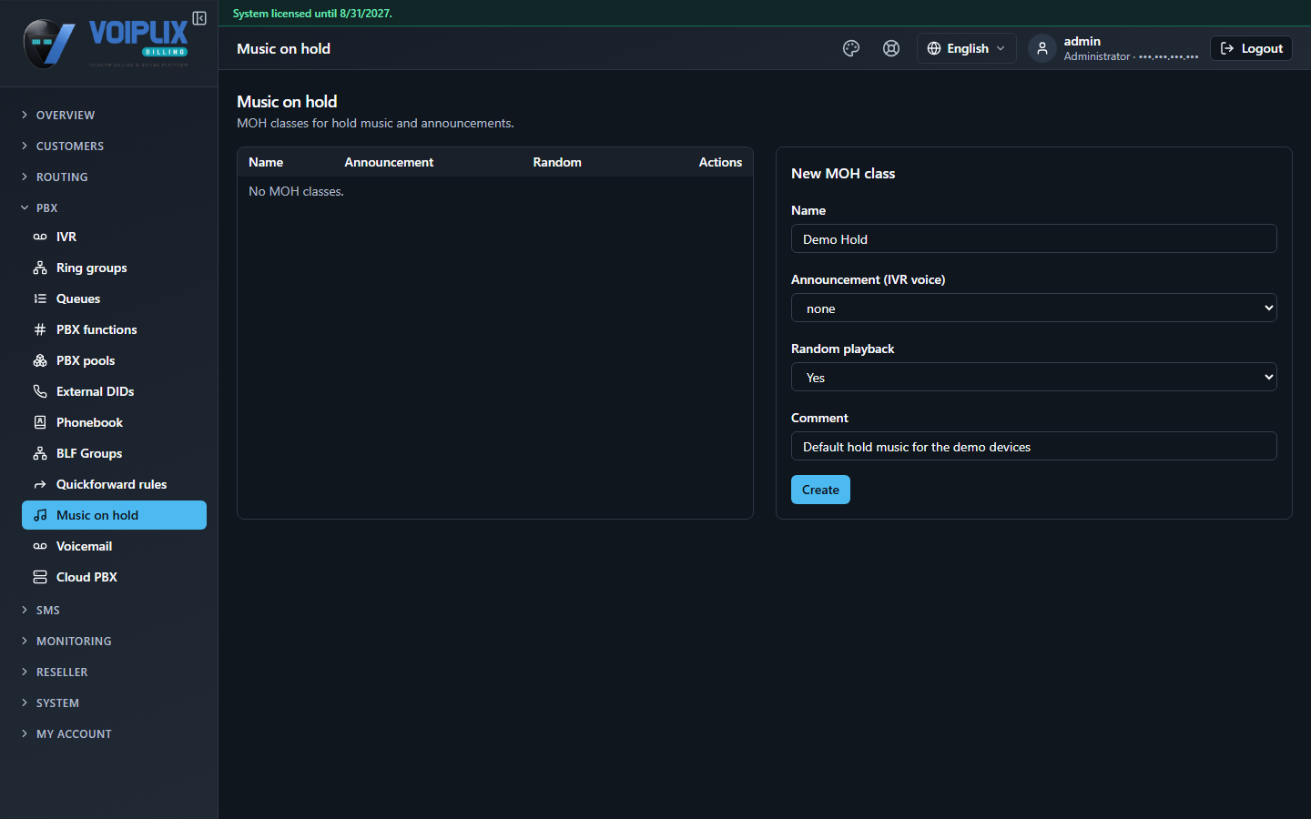The image size is (1311, 819).
Task: Expand the Customers section
Action: (x=109, y=146)
